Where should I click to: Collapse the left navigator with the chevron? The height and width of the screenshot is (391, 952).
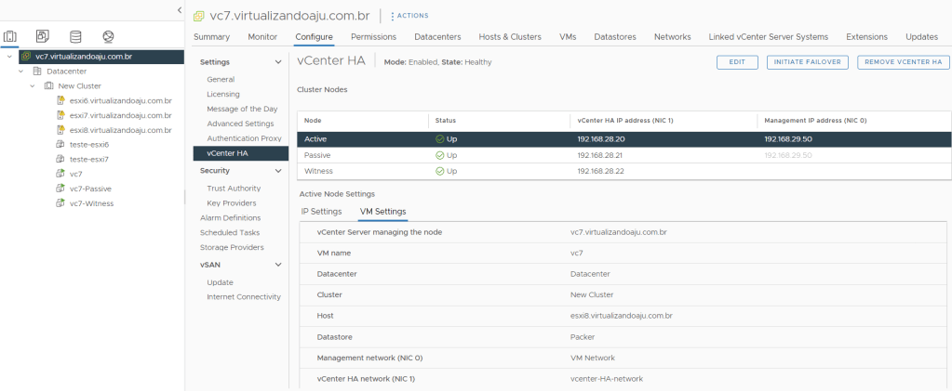coord(179,9)
